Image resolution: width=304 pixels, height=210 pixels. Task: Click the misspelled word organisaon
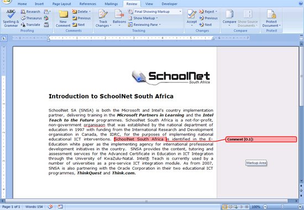click(x=95, y=125)
